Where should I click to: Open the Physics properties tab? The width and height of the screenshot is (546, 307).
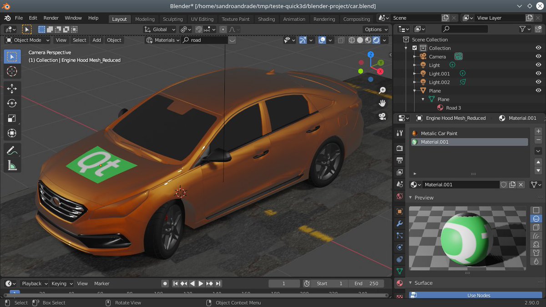(399, 247)
